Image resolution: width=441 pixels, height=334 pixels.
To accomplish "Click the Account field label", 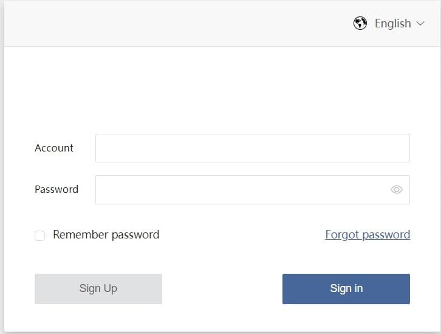I will (54, 148).
